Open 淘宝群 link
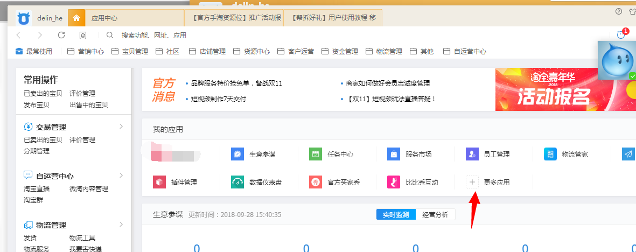Image resolution: width=636 pixels, height=252 pixels. 33,200
